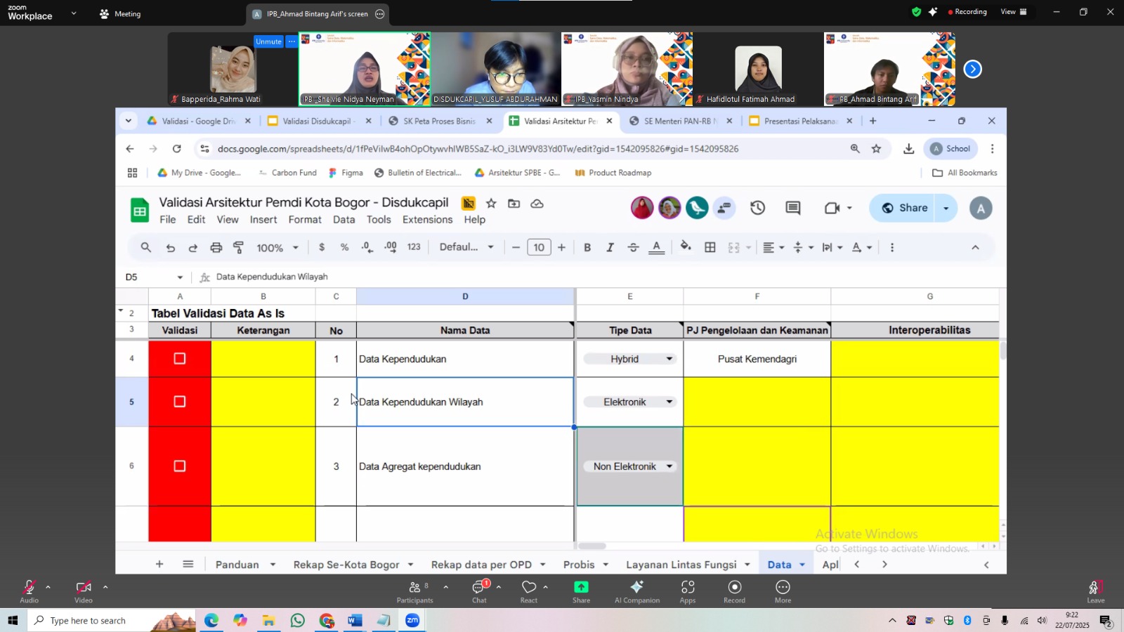
Task: Click the Print icon in Sheets toolbar
Action: pos(216,247)
